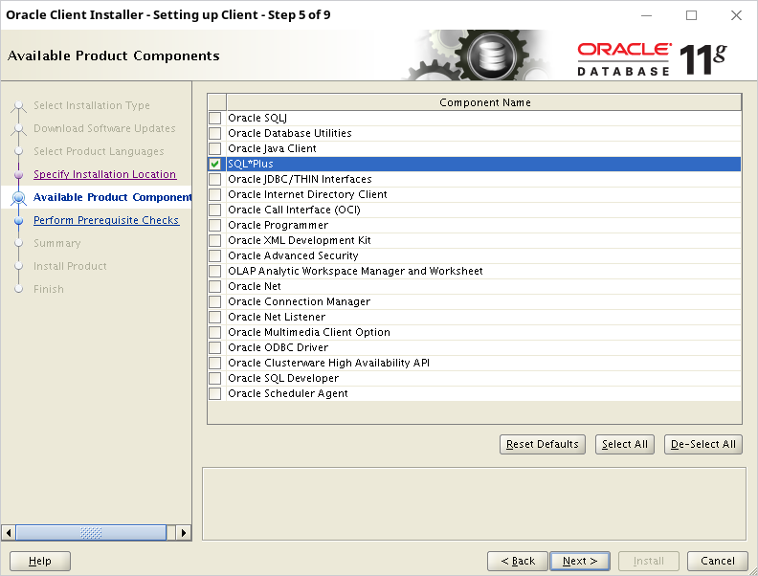
Task: Select Oracle Clusterware High Availability API text
Action: [328, 363]
